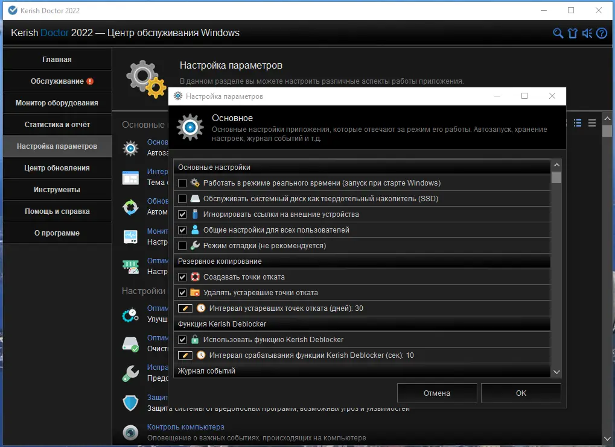Click main window scrollbar down arrow
Screen dimensions: 615x447
pyautogui.click(x=607, y=439)
